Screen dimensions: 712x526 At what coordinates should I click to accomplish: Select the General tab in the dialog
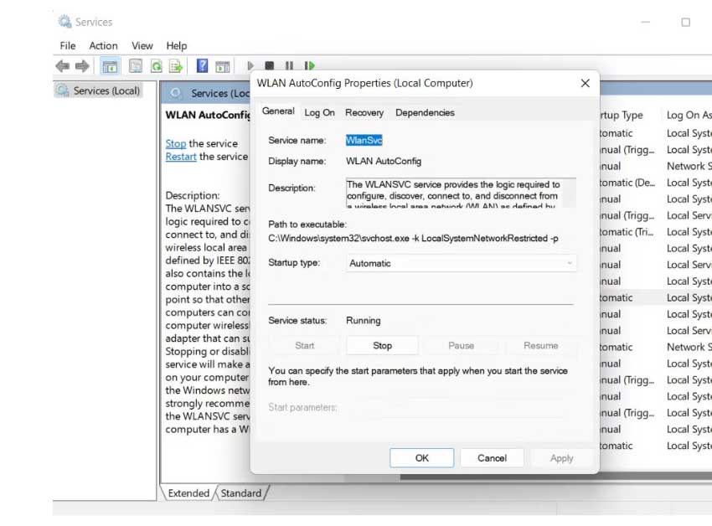coord(278,111)
